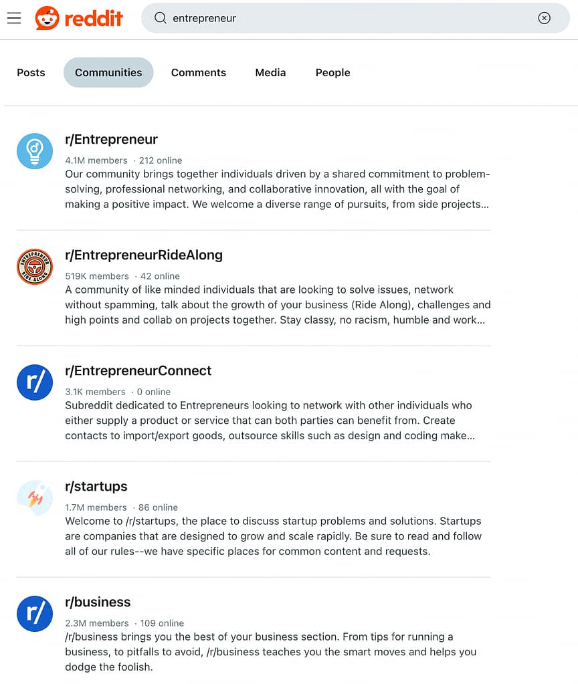Open the r/business subreddit link
The height and width of the screenshot is (684, 578).
pyautogui.click(x=98, y=602)
